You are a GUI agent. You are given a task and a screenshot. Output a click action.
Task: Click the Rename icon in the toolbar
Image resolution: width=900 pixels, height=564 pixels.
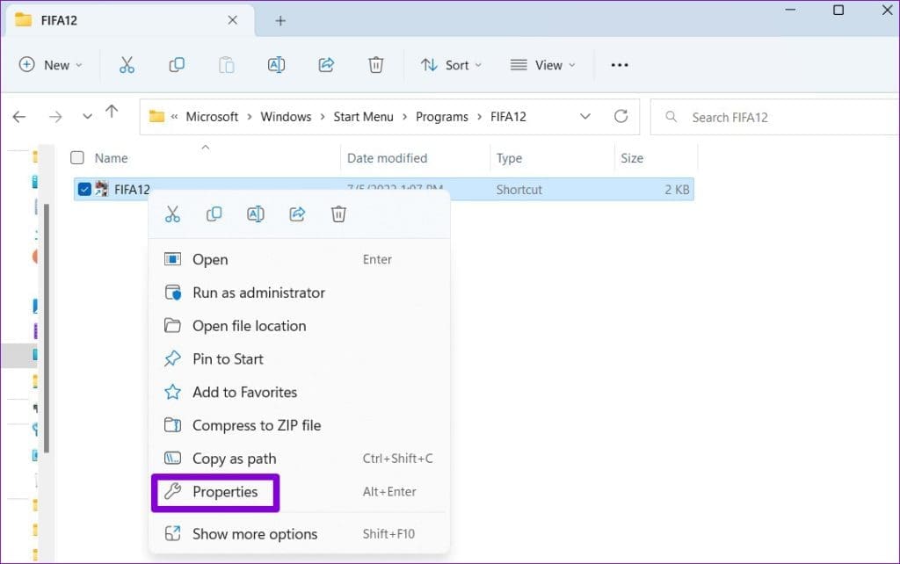[x=276, y=64]
